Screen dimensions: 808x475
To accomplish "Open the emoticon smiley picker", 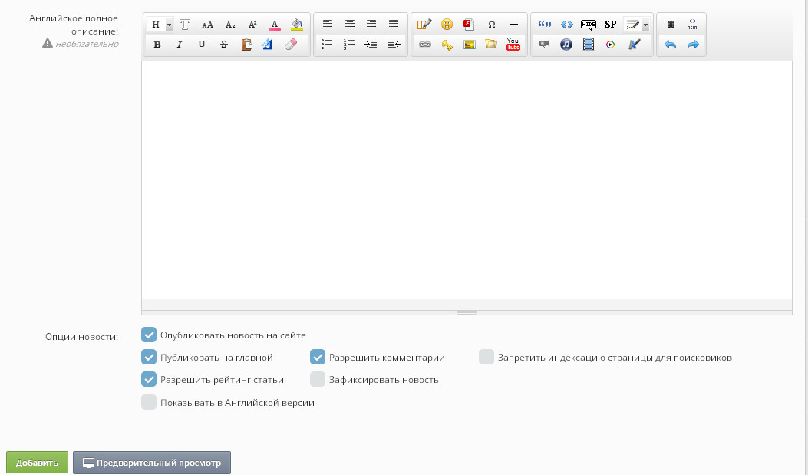I will pos(447,25).
